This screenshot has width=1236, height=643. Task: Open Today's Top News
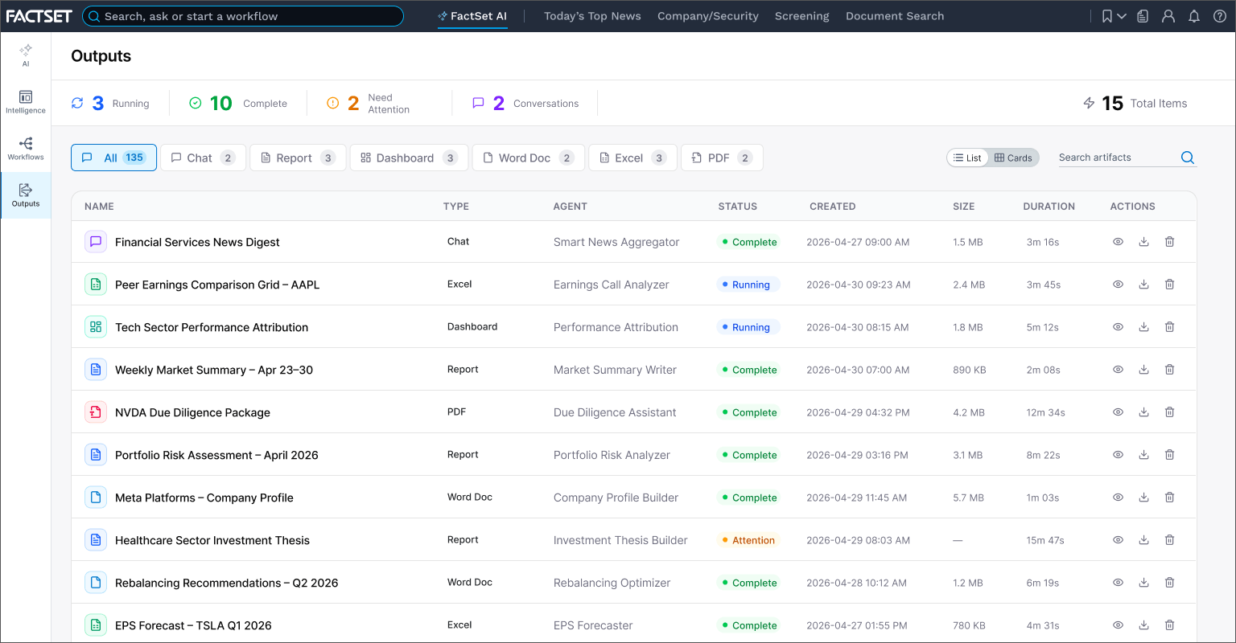click(x=592, y=16)
